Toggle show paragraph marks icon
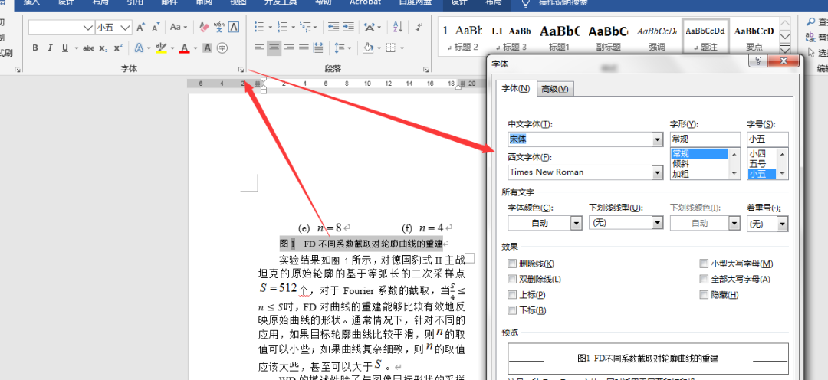Image resolution: width=828 pixels, height=380 pixels. [x=419, y=26]
